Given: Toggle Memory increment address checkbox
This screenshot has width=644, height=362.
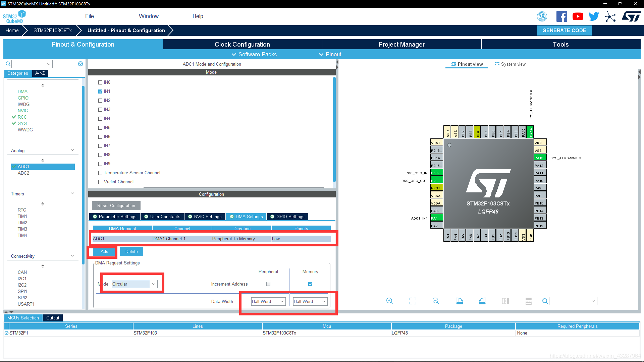Looking at the screenshot, I should click(x=310, y=284).
